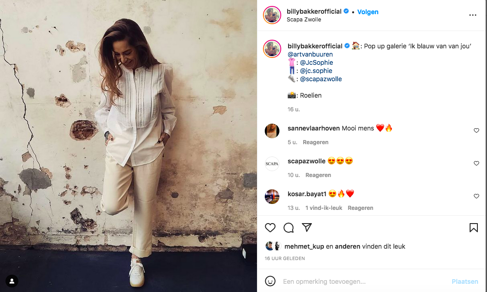Show tagged people icon on the photo
Viewport: 487px width, 292px height.
point(12,281)
